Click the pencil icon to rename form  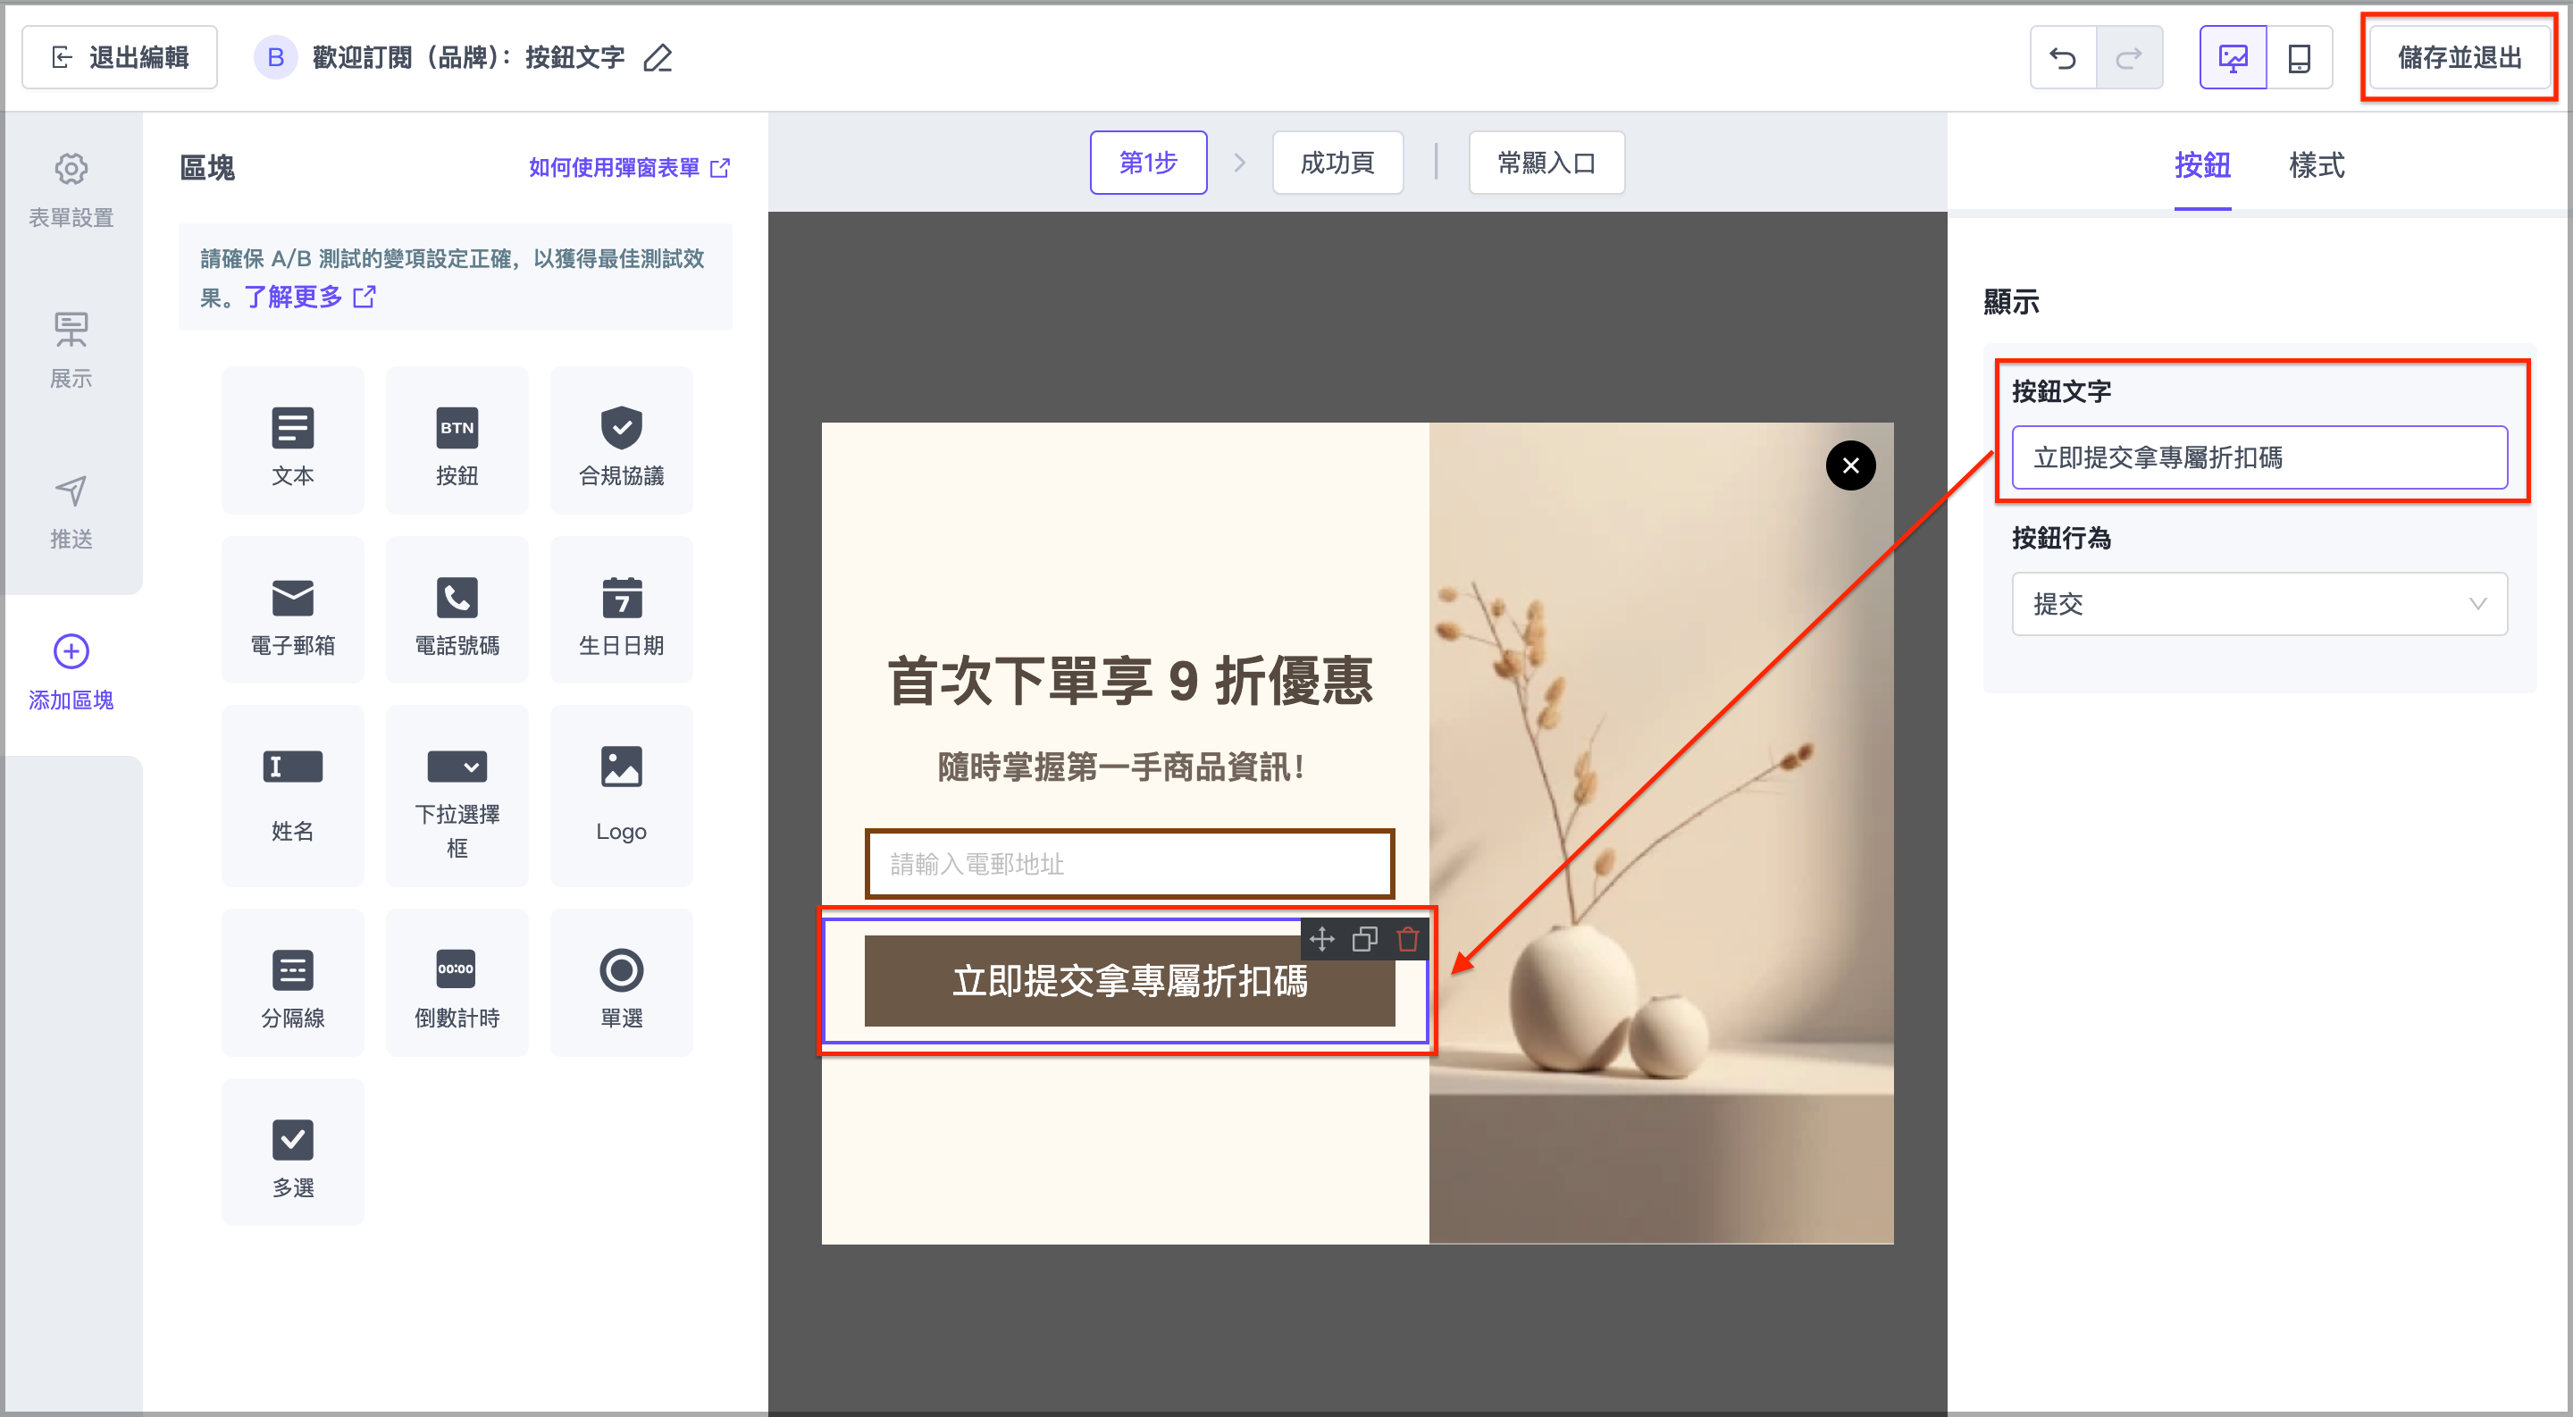pyautogui.click(x=658, y=58)
